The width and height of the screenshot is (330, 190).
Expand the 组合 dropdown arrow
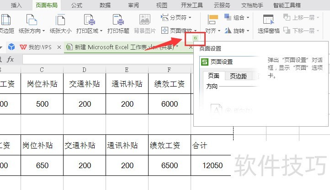point(248,18)
